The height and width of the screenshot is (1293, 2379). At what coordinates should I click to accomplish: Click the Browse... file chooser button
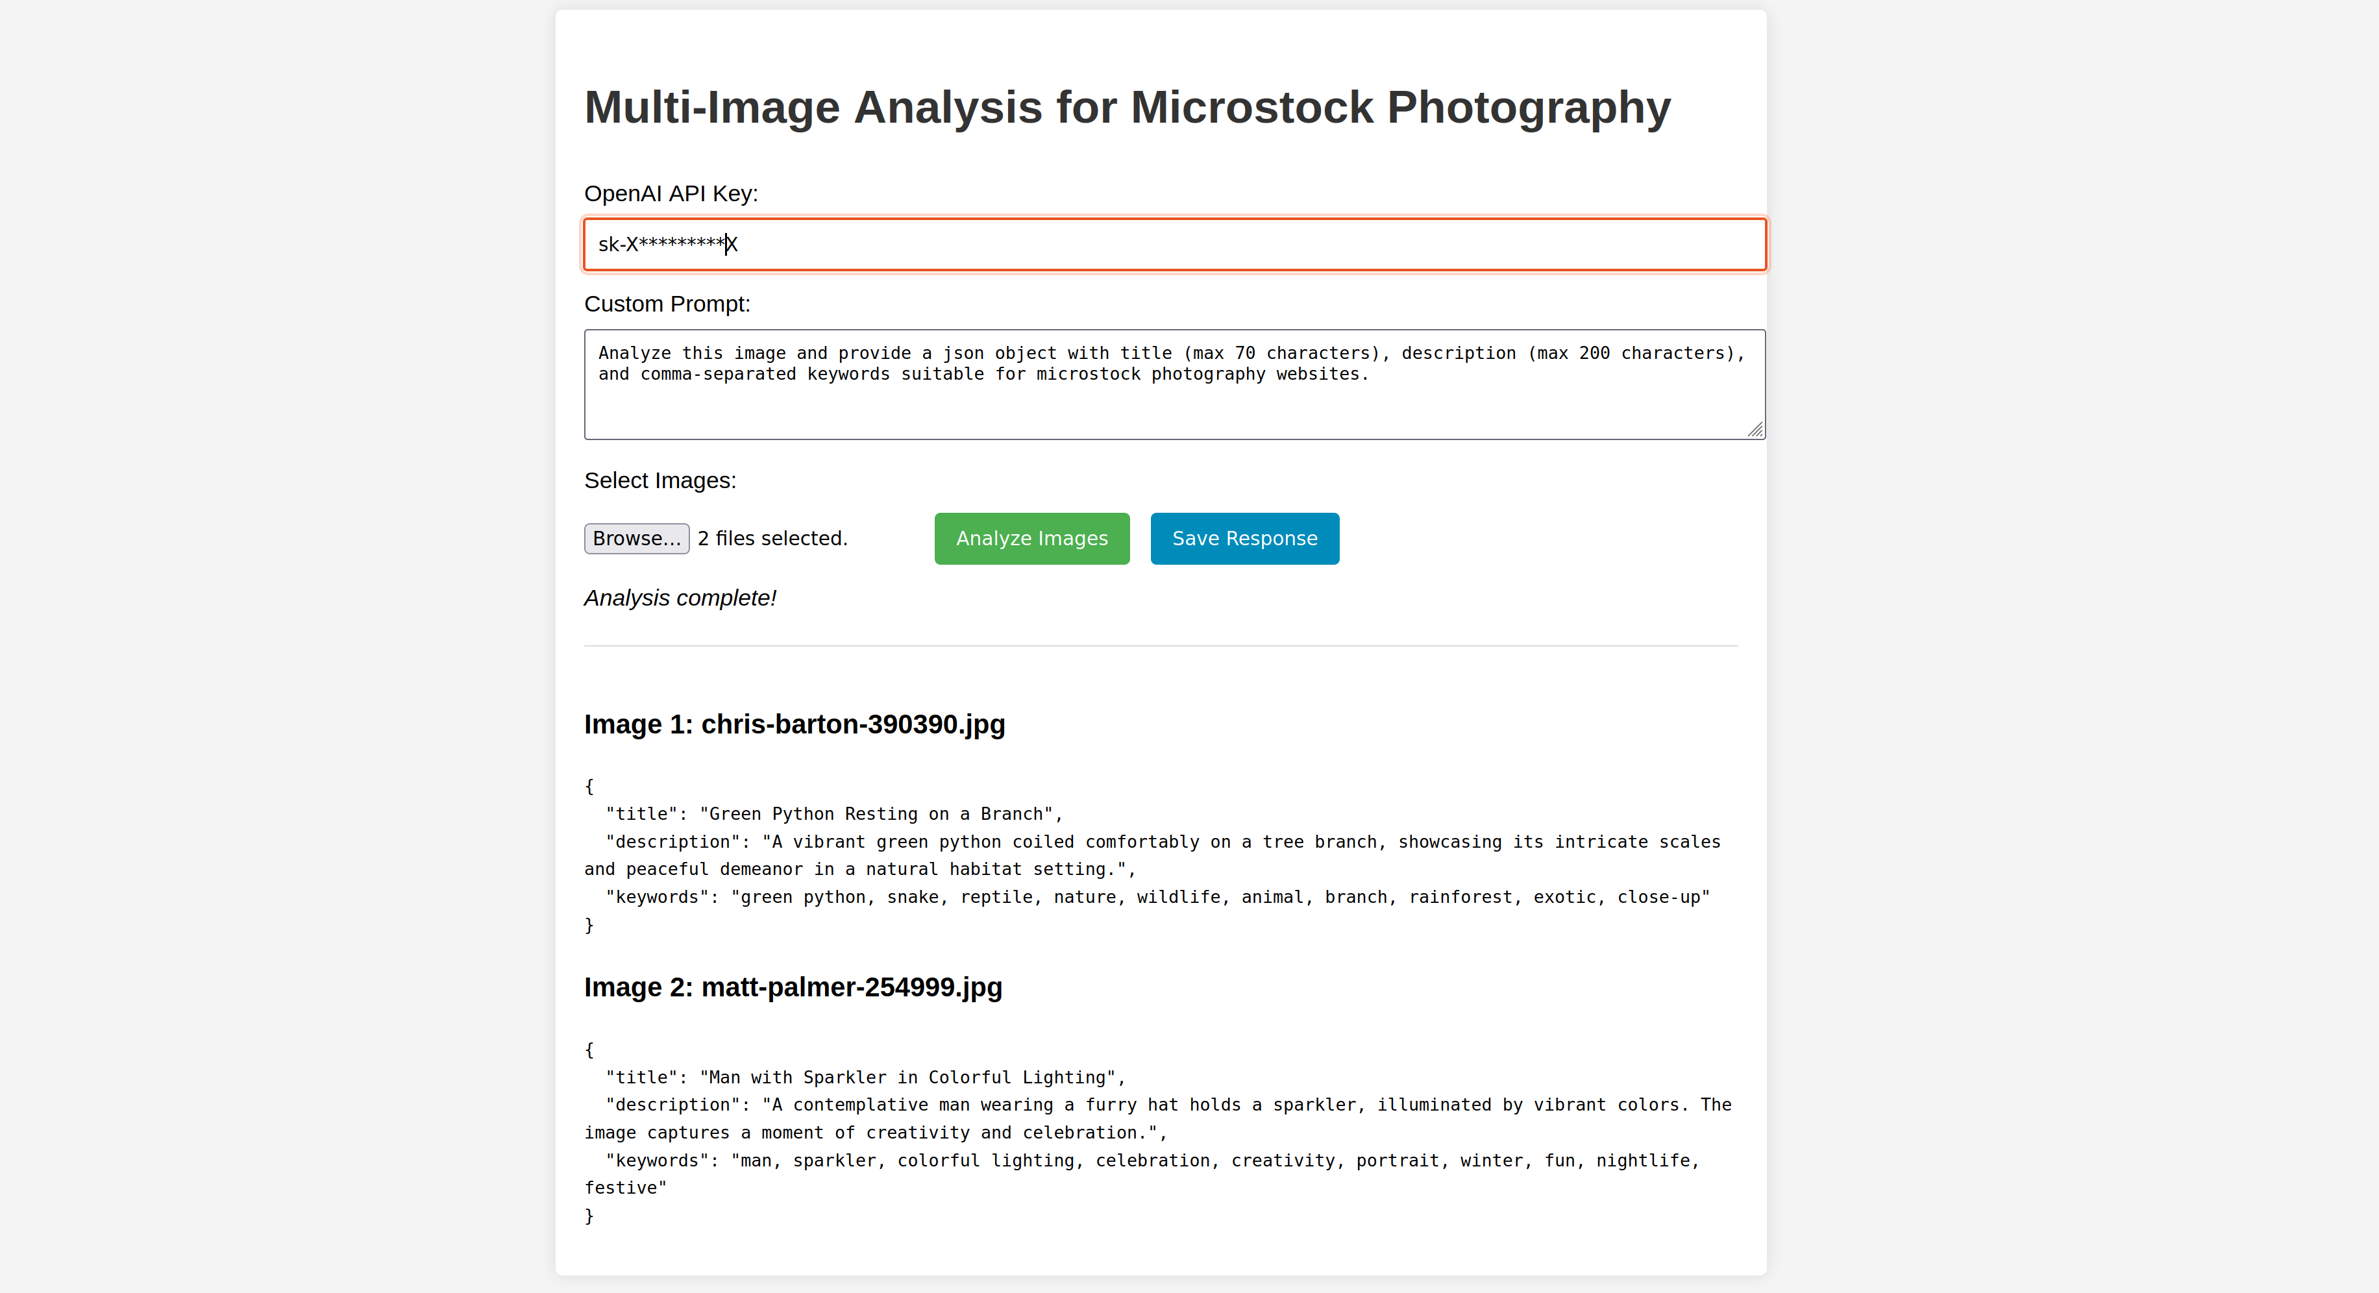point(636,539)
